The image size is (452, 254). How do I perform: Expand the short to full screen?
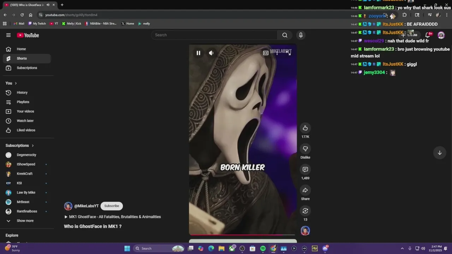[x=289, y=53]
